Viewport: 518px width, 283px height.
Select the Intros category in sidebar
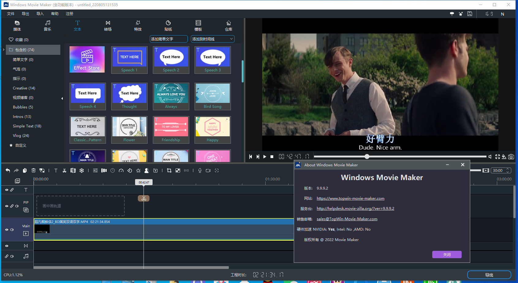[x=22, y=116]
